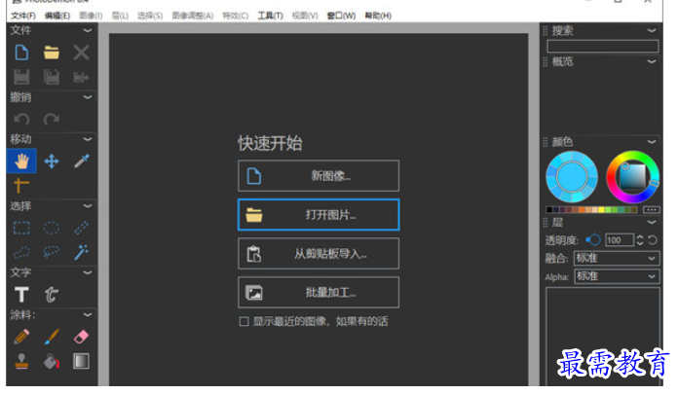The height and width of the screenshot is (394, 678).
Task: Click the Save As export icon
Action: [x=81, y=77]
